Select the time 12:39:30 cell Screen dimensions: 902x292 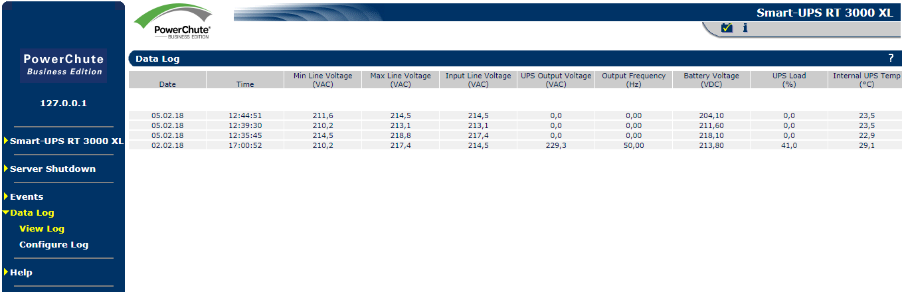pyautogui.click(x=245, y=125)
